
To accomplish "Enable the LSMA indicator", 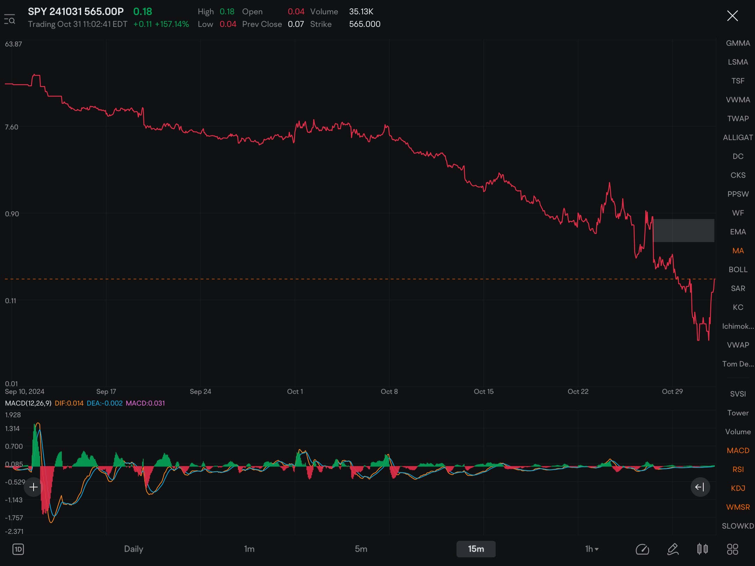I will pyautogui.click(x=738, y=62).
